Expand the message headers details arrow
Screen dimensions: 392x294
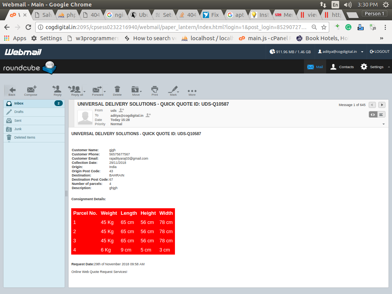click(384, 124)
